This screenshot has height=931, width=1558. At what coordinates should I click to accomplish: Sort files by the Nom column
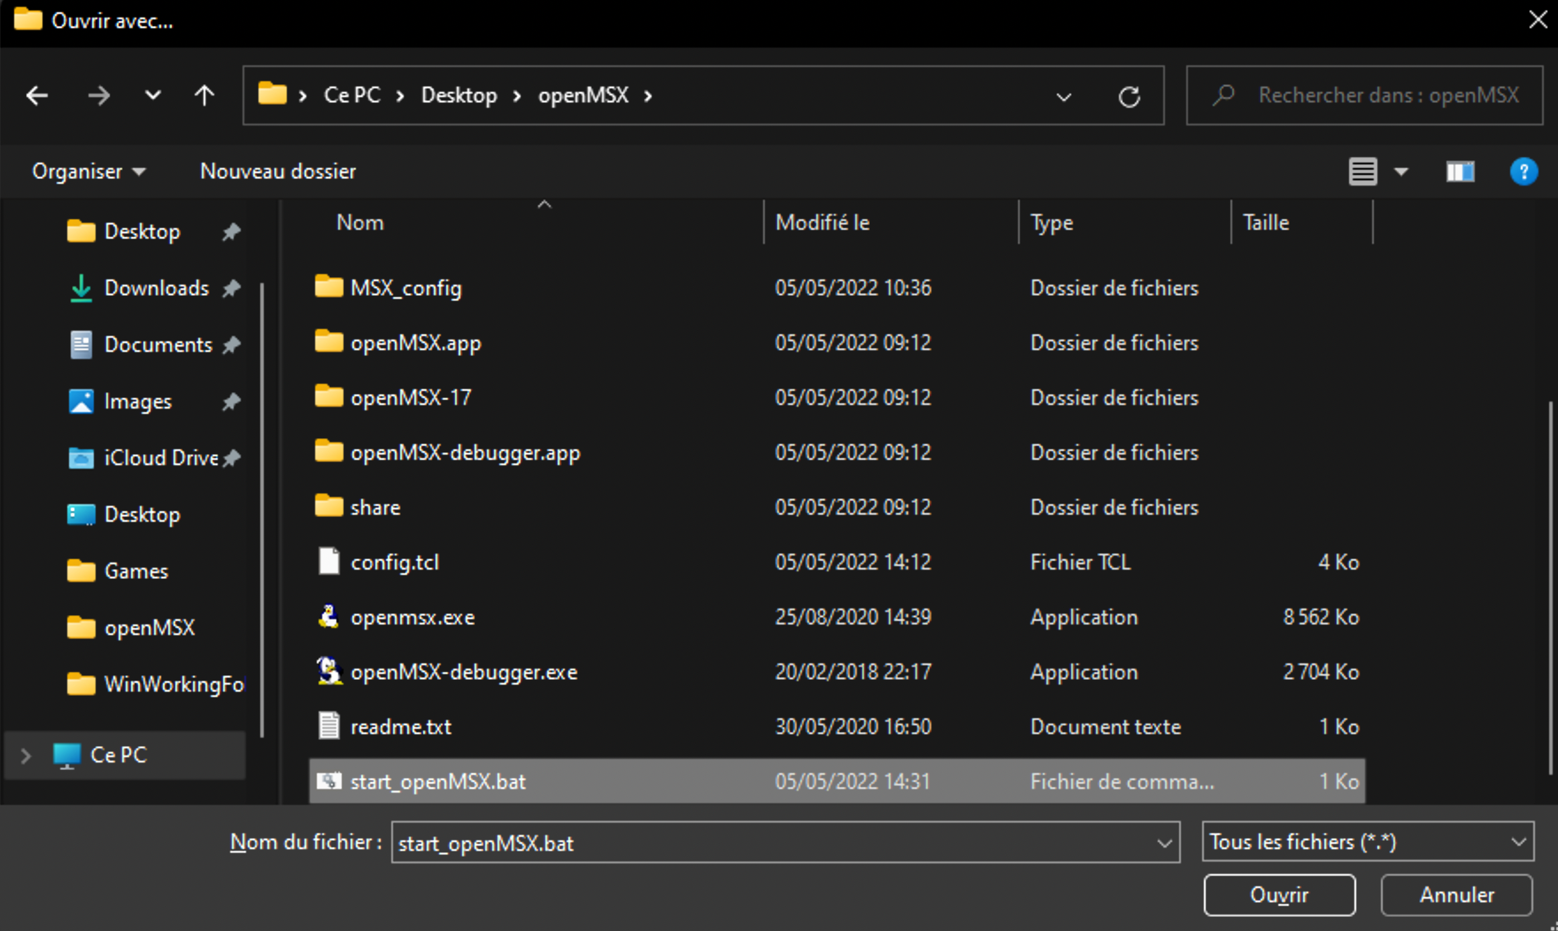pos(360,222)
